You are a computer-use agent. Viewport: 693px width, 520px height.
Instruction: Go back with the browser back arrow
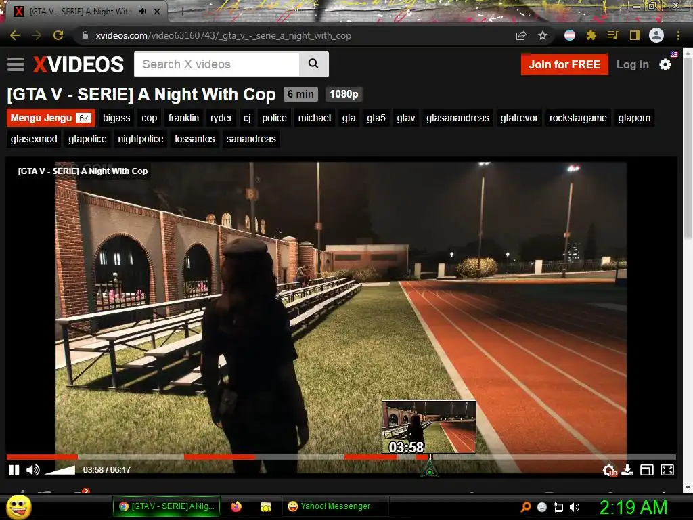[15, 35]
